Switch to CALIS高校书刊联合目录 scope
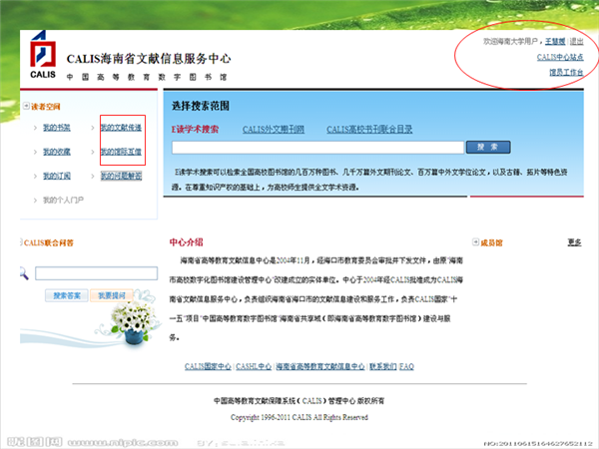This screenshot has width=599, height=449. [x=369, y=130]
